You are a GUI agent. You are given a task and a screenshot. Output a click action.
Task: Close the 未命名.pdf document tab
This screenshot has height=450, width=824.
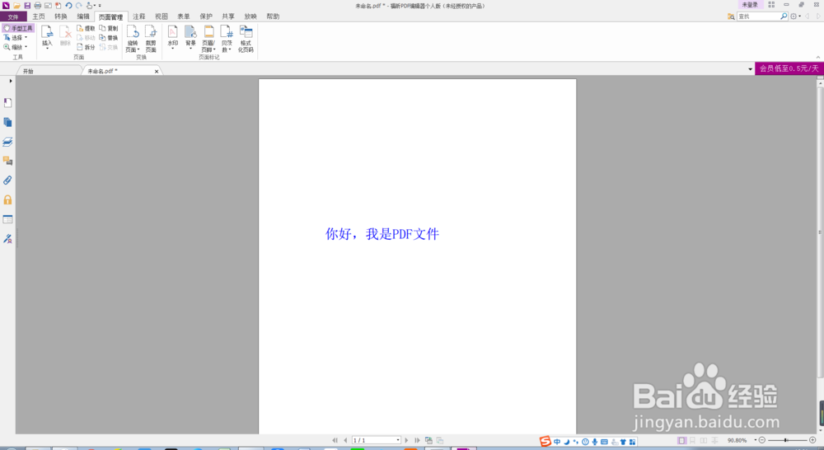pyautogui.click(x=157, y=72)
